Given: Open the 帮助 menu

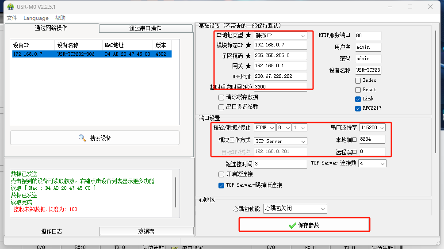Looking at the screenshot, I should (60, 18).
